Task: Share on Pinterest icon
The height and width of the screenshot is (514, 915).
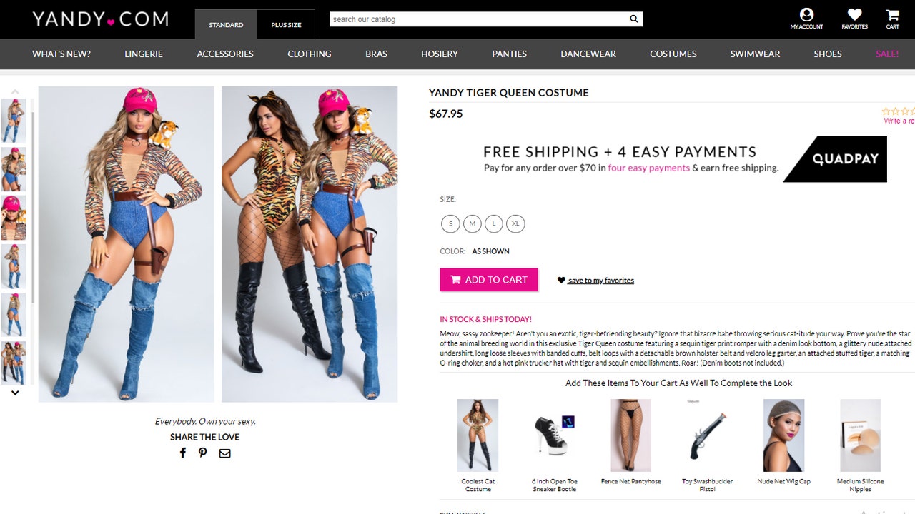Action: [203, 453]
